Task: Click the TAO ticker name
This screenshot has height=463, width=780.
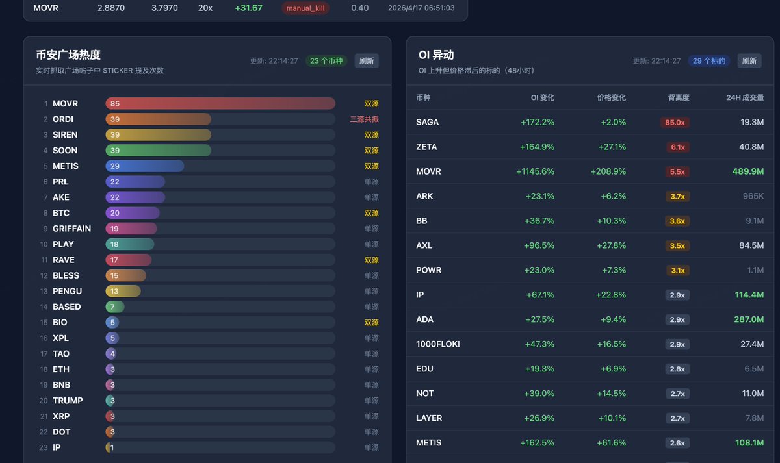Action: pyautogui.click(x=61, y=354)
